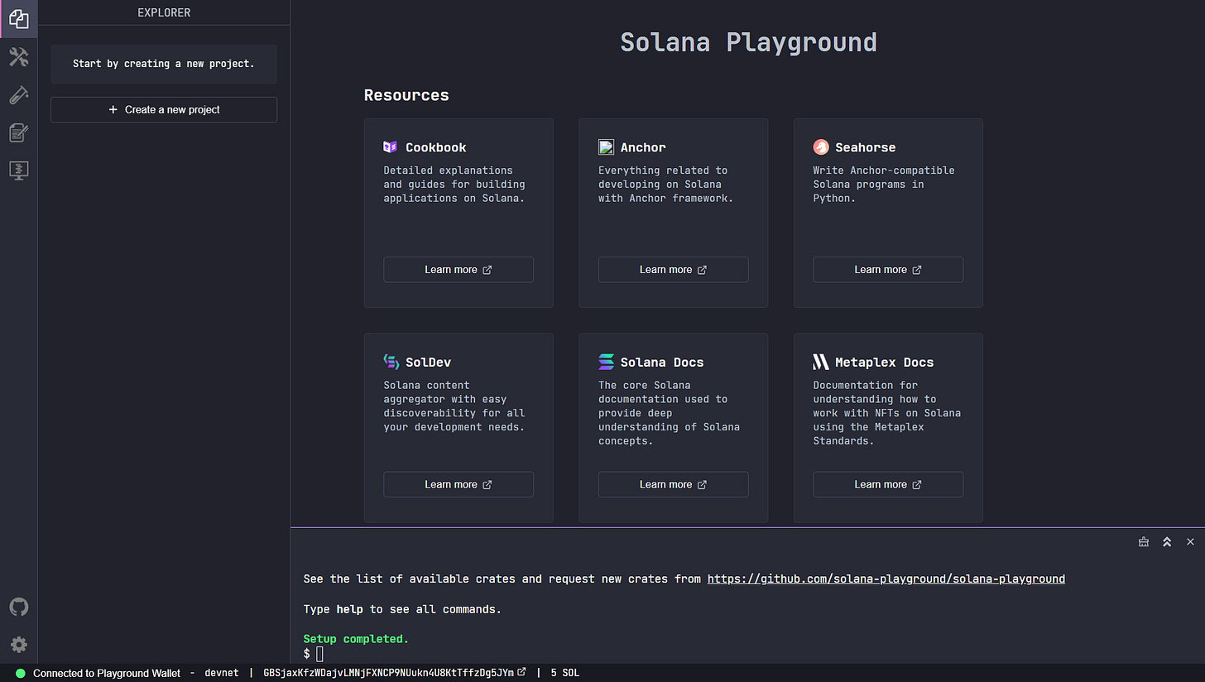Click the Metaplex Docs logo icon
This screenshot has height=682, width=1205.
821,362
